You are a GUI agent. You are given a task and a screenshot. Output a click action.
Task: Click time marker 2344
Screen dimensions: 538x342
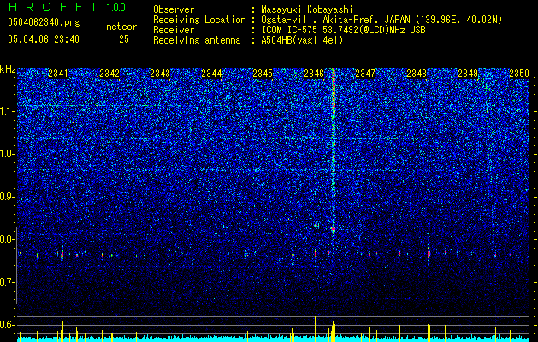(211, 74)
